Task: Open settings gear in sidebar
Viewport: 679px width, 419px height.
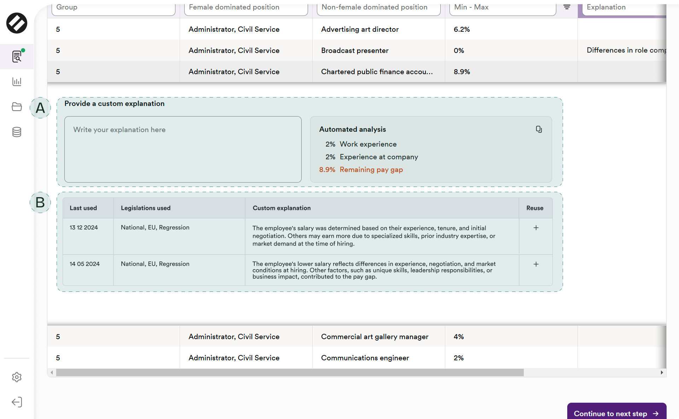Action: pos(17,377)
